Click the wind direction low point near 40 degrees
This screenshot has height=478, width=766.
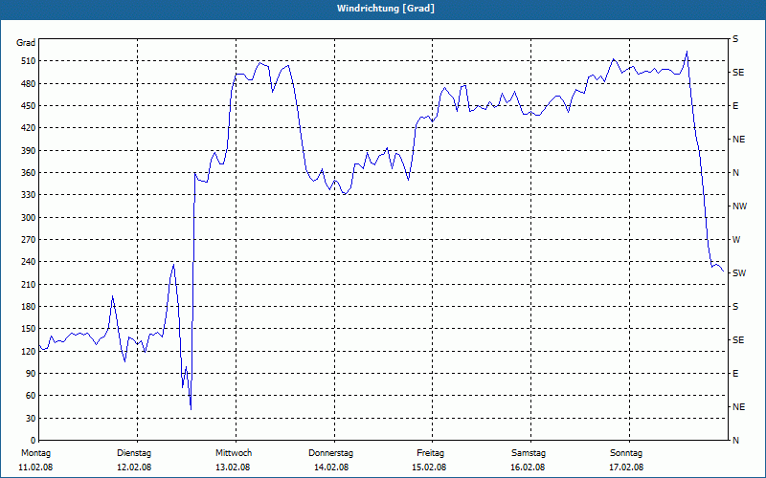click(x=191, y=409)
